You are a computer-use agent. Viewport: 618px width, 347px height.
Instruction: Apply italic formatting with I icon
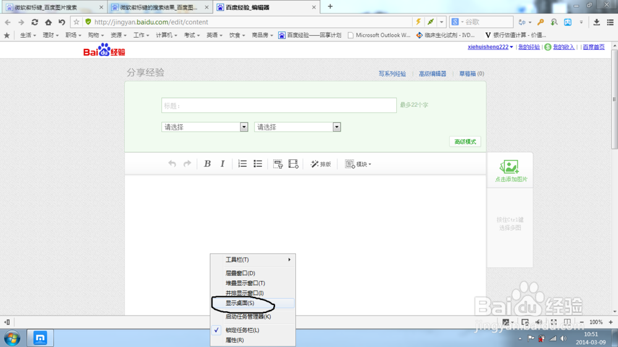tap(222, 164)
